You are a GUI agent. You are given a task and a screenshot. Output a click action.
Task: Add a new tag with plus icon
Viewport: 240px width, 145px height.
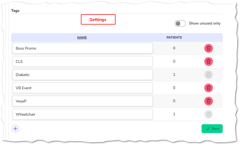click(15, 129)
